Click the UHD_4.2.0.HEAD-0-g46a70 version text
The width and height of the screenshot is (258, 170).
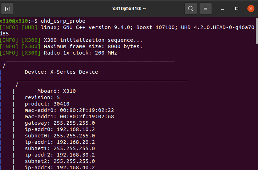pyautogui.click(x=218, y=27)
